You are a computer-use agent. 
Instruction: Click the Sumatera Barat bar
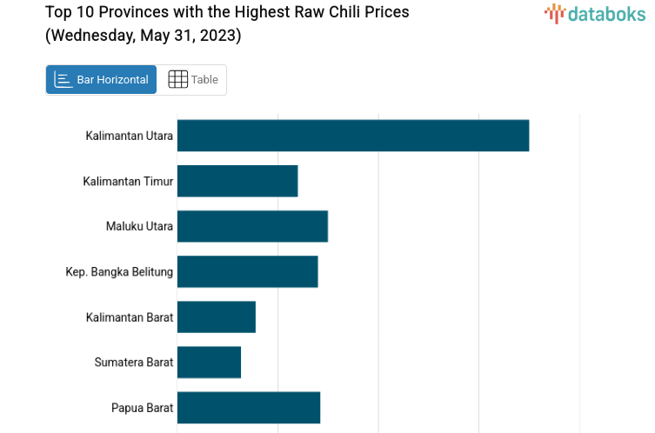tap(209, 362)
